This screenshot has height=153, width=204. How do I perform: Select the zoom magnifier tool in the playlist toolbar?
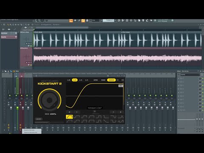coord(26,25)
